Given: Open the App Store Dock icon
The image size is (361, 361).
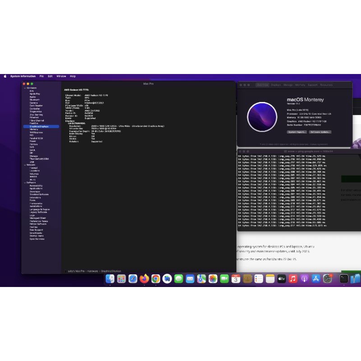Looking at the screenshot, I should coord(316,279).
